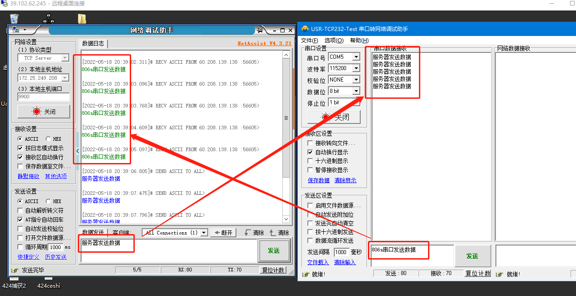
Task: Toggle the 按日志模式显示 checkbox
Action: pyautogui.click(x=20, y=148)
